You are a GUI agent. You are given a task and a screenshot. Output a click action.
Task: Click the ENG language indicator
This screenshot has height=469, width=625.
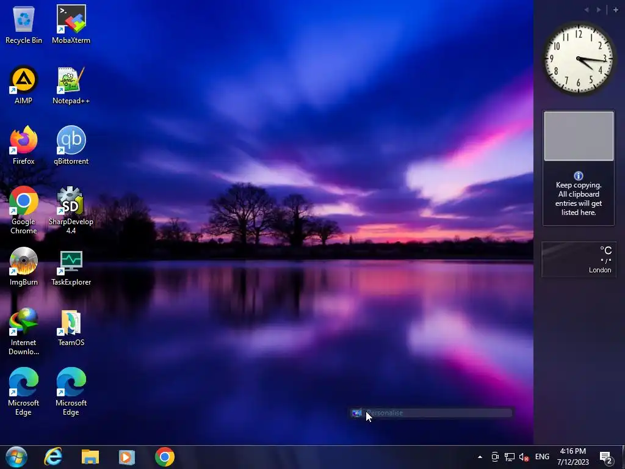(x=542, y=457)
